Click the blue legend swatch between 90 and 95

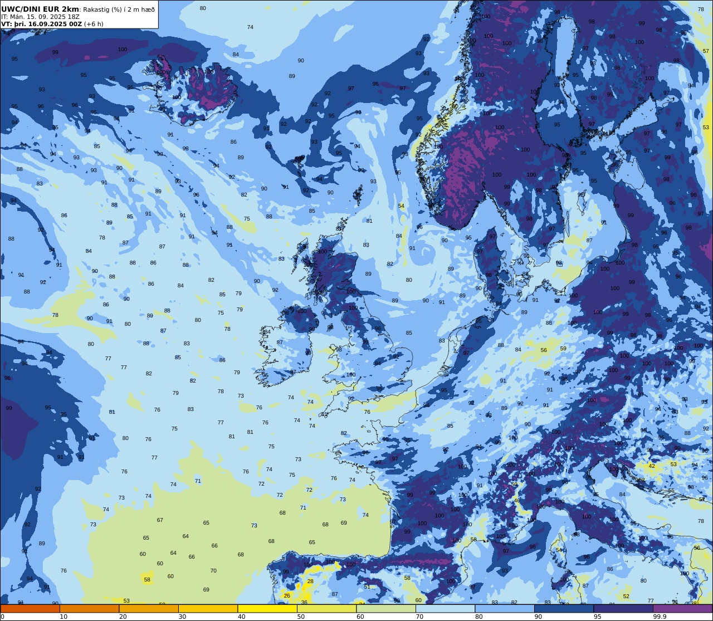point(564,609)
